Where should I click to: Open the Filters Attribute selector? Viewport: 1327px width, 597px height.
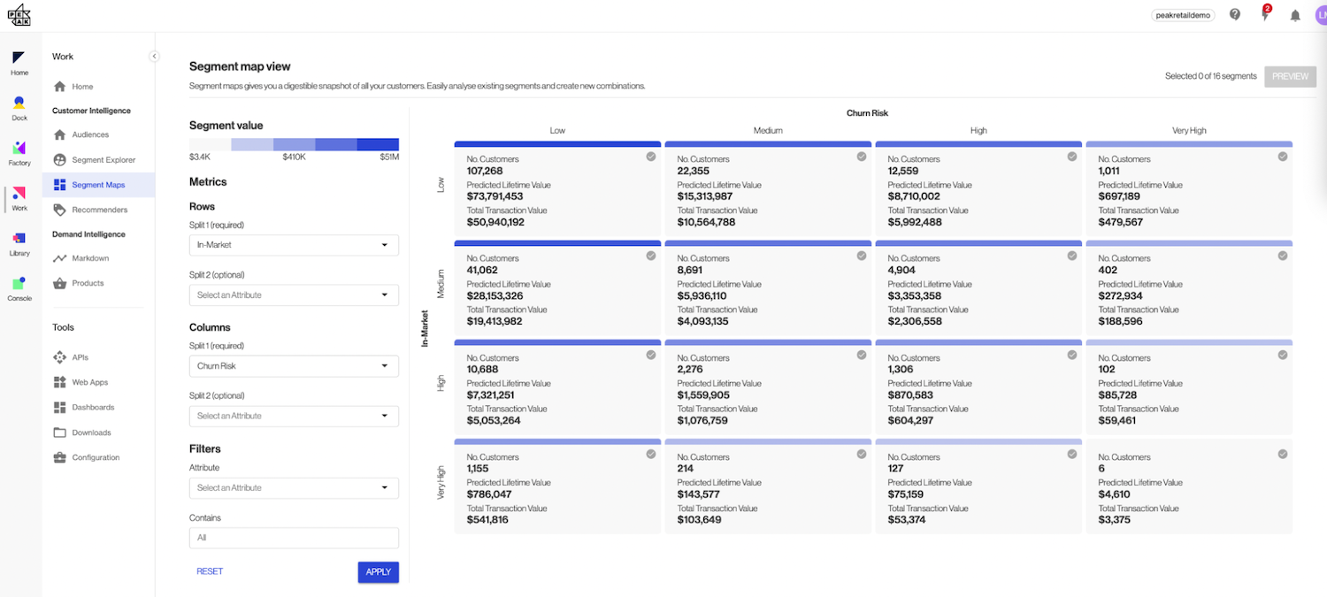(293, 487)
